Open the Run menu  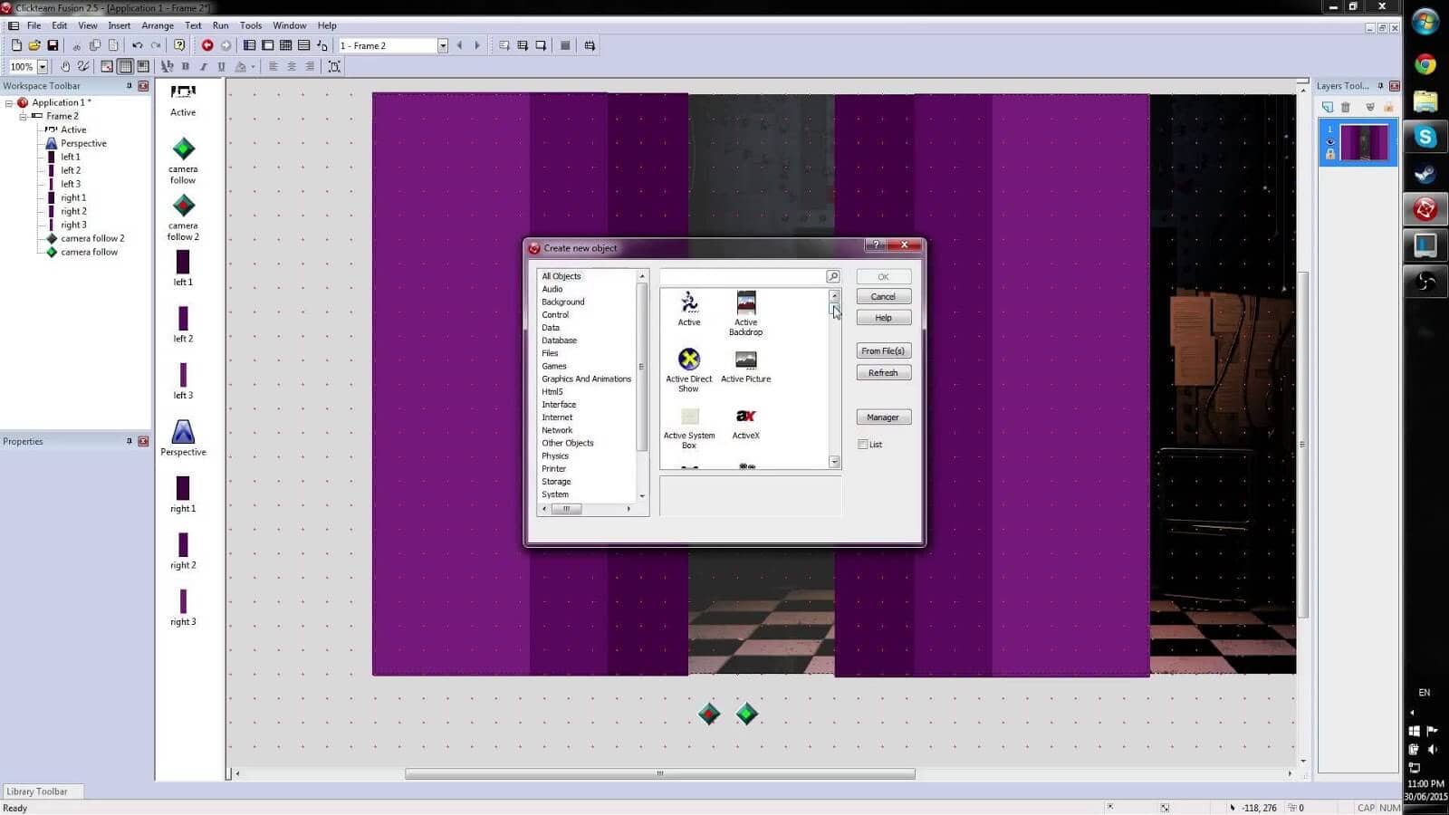[220, 25]
